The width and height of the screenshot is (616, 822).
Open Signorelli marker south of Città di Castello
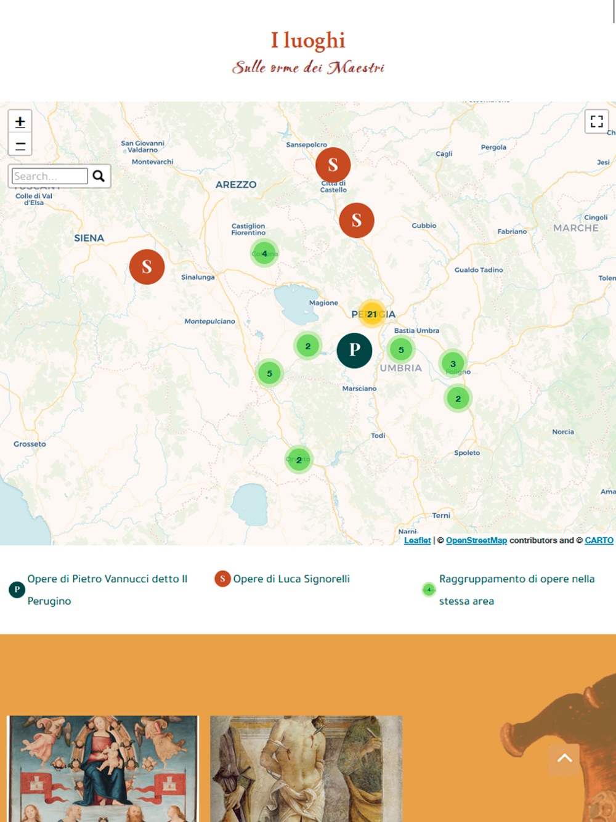point(357,220)
